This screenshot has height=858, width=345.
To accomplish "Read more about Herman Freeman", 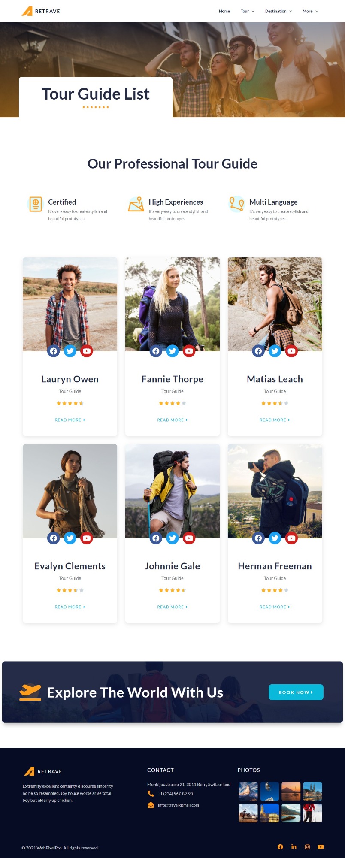I will [x=275, y=607].
